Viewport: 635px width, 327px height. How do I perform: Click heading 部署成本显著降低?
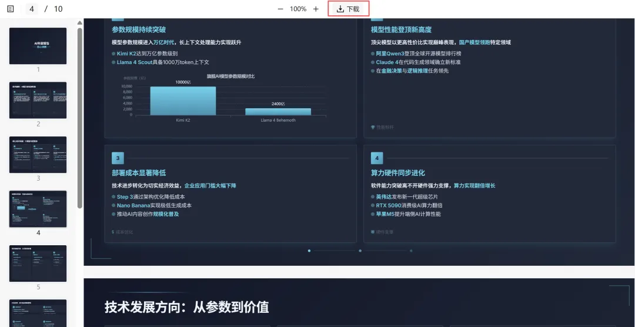click(139, 173)
